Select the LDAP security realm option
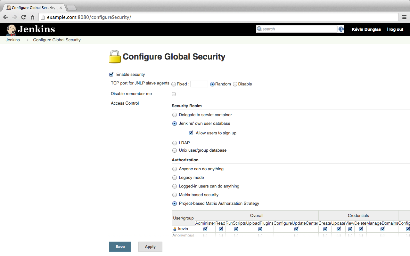This screenshot has height=256, width=410. [x=175, y=143]
